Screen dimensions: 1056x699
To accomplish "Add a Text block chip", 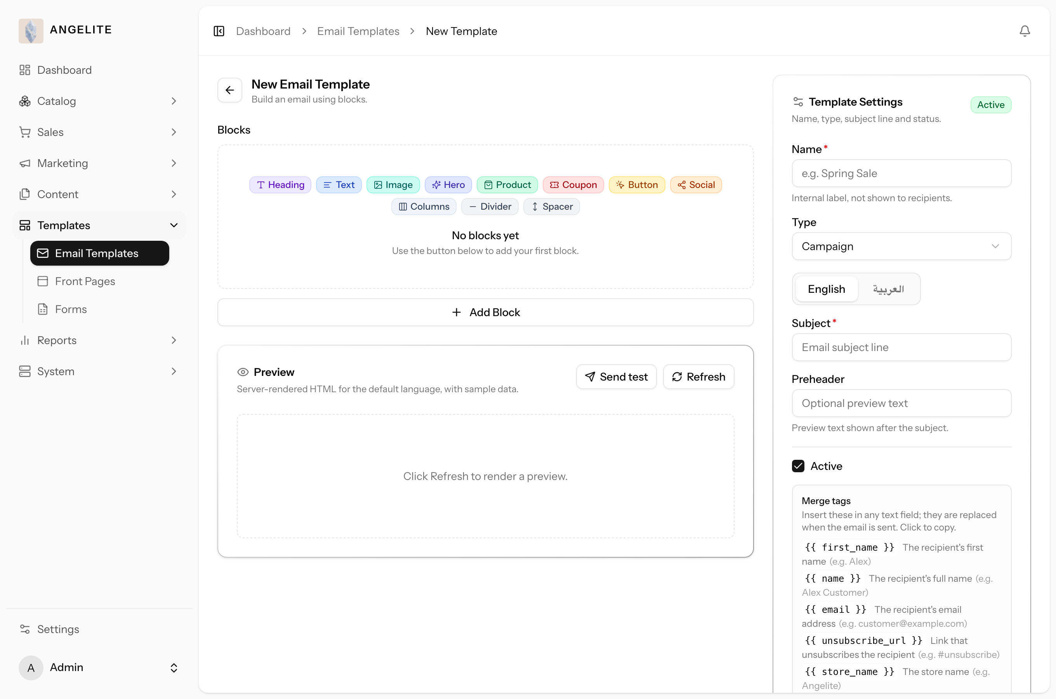I will point(339,184).
